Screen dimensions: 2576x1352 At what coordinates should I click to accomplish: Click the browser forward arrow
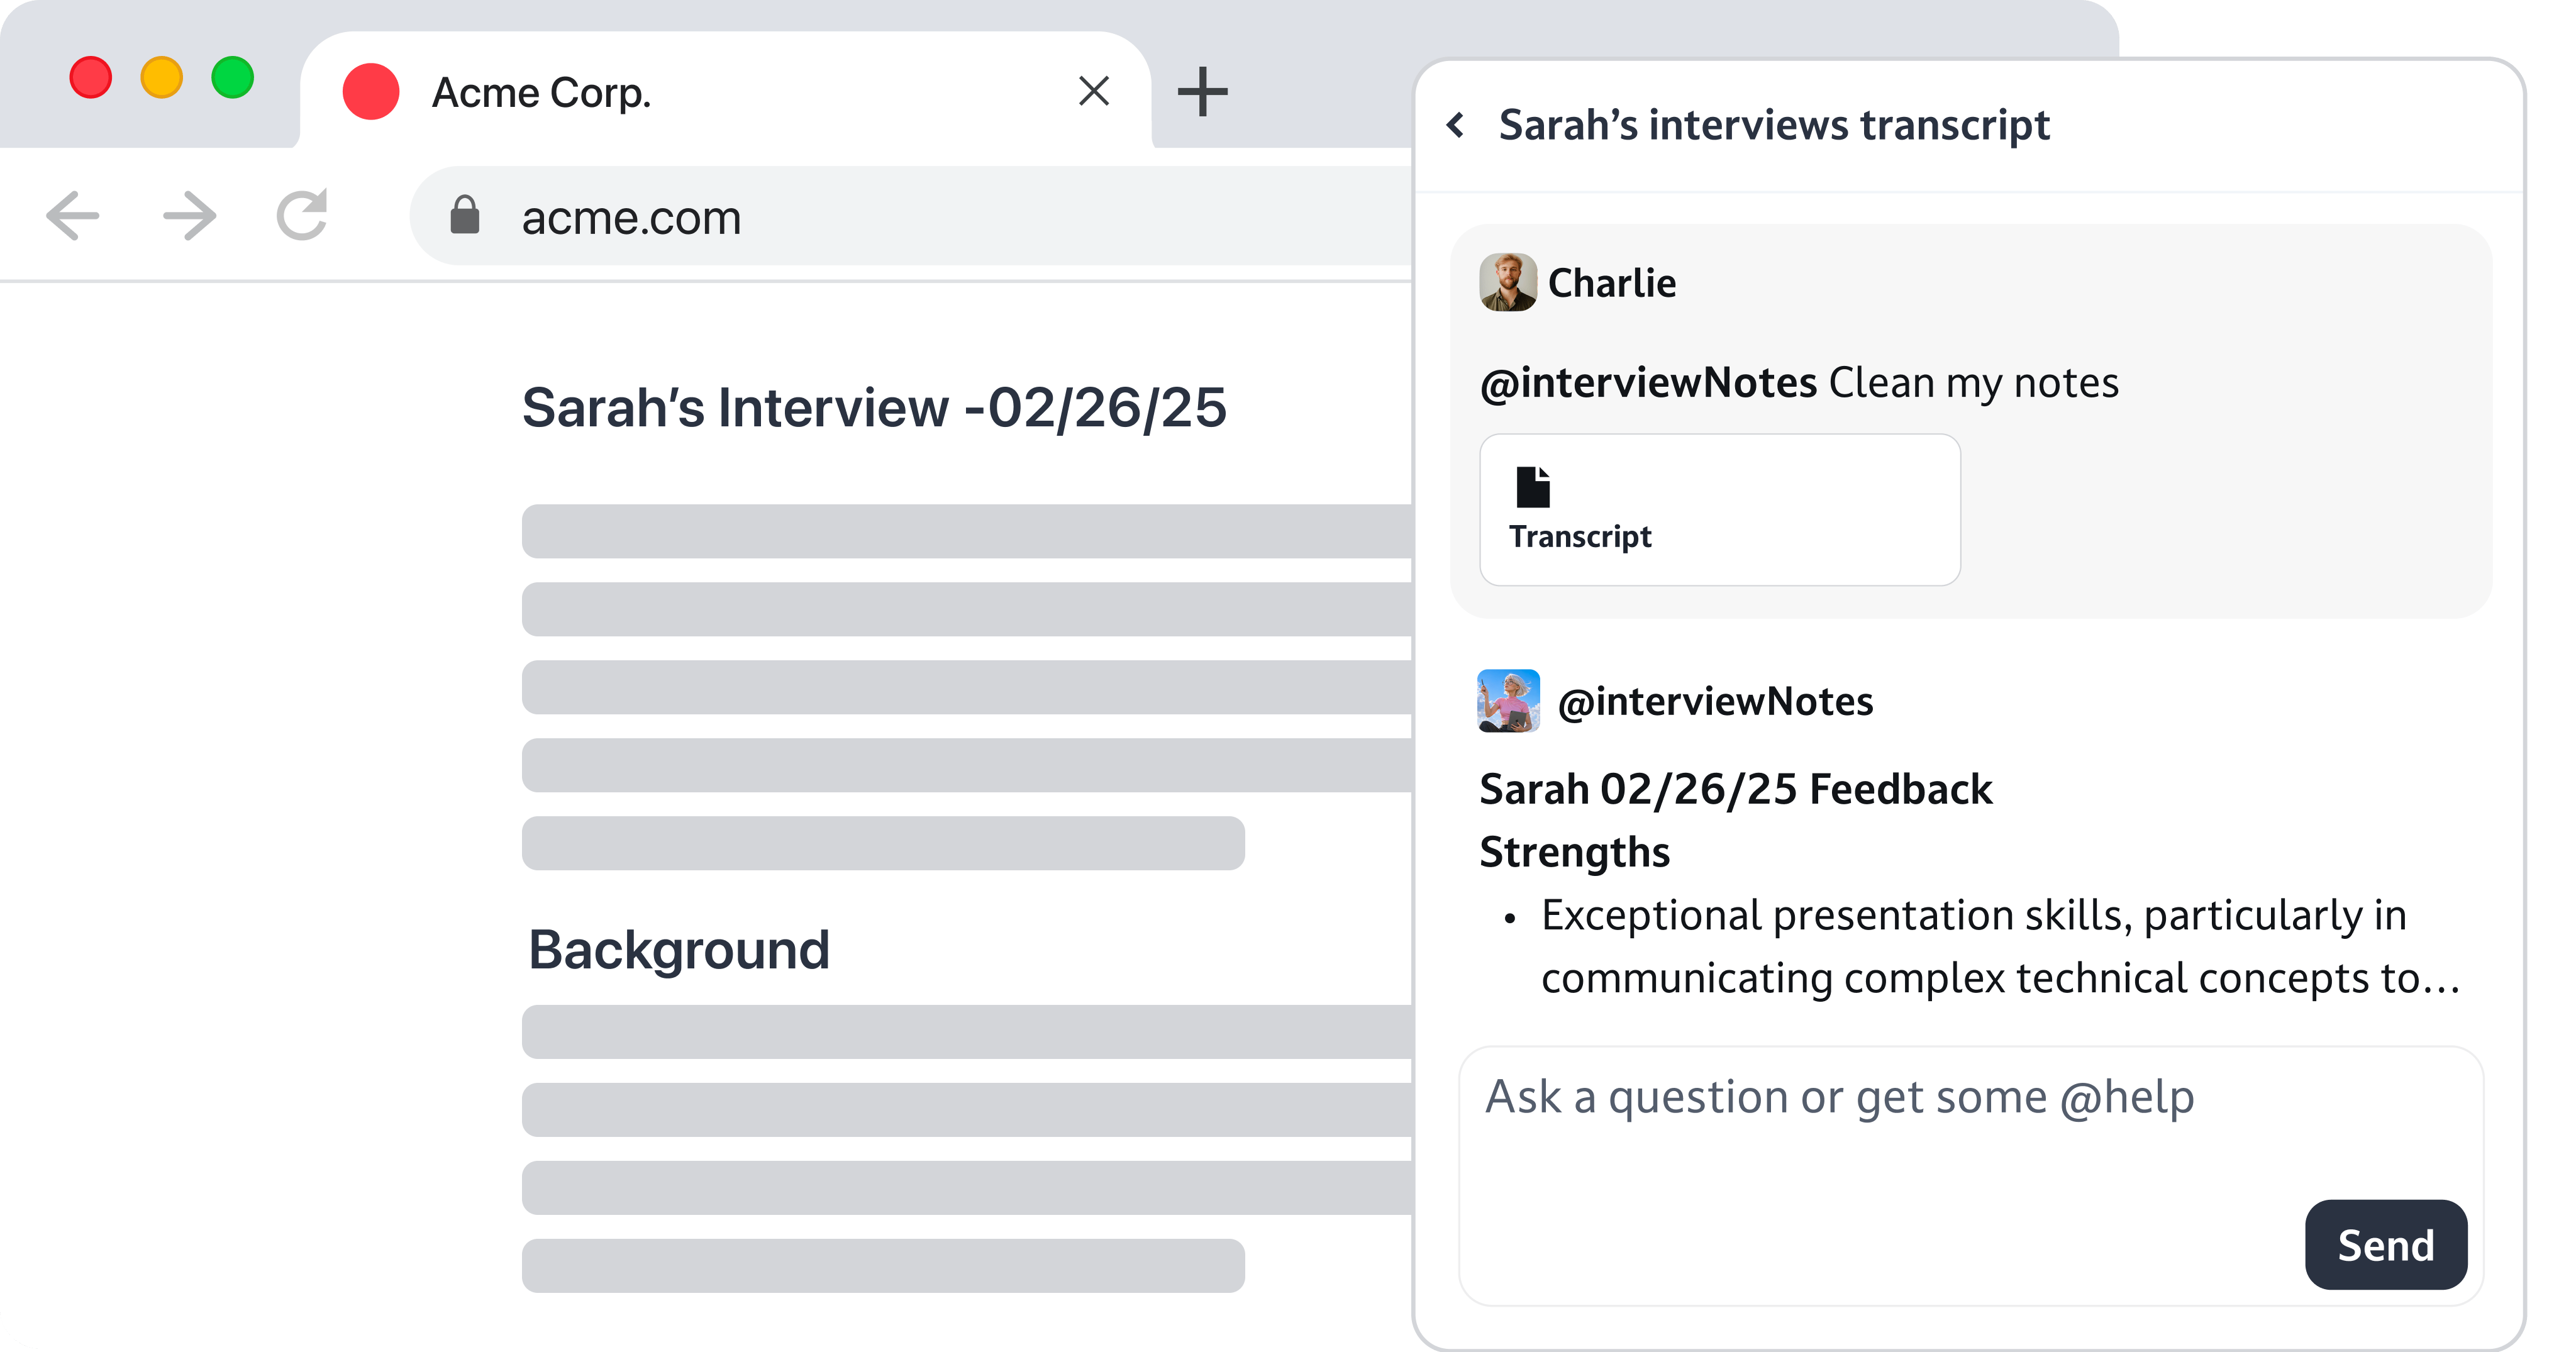click(x=189, y=215)
